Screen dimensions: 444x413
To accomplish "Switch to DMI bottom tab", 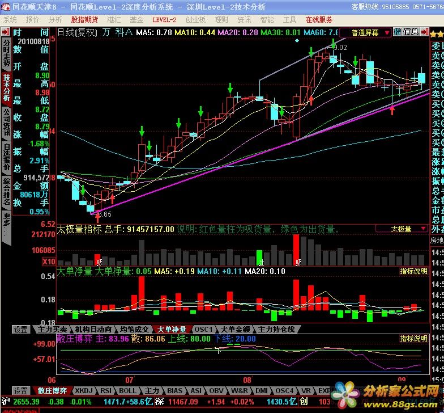I will coord(262,390).
